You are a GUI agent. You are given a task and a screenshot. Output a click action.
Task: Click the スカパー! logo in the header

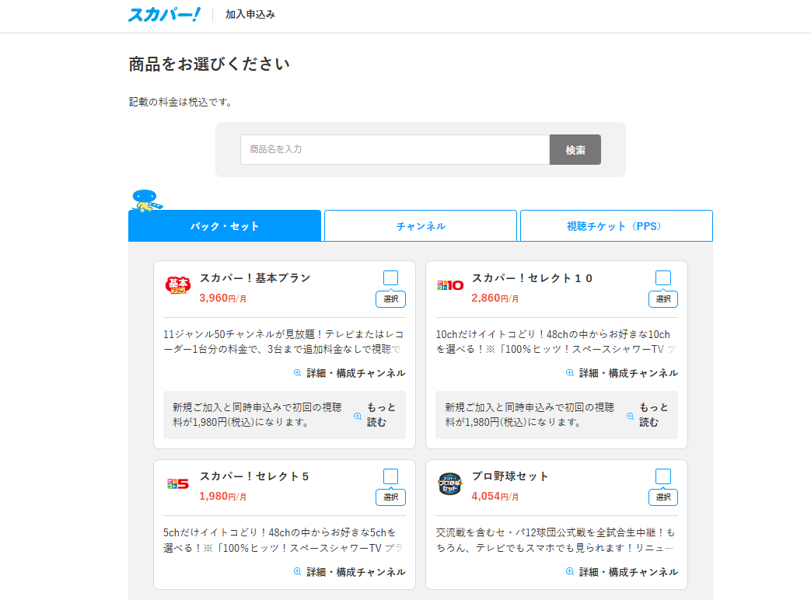pos(164,15)
